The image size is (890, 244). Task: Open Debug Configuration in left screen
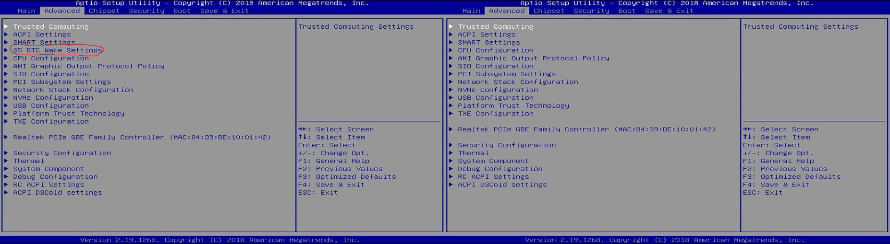(x=55, y=177)
